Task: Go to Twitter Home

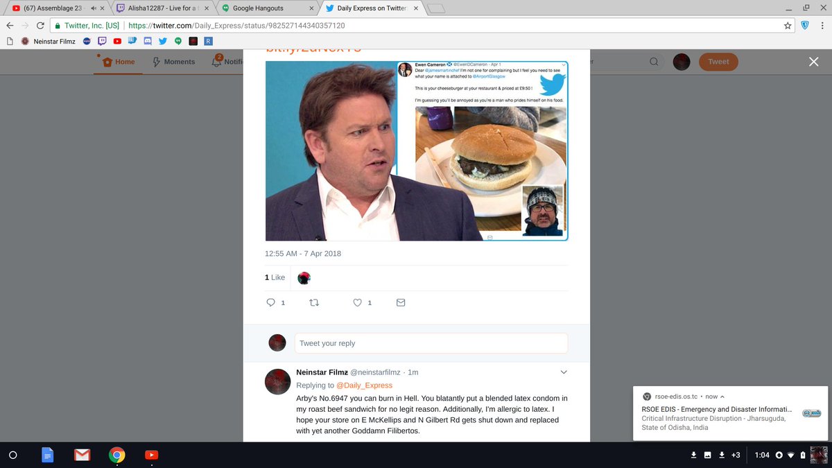Action: (x=119, y=62)
